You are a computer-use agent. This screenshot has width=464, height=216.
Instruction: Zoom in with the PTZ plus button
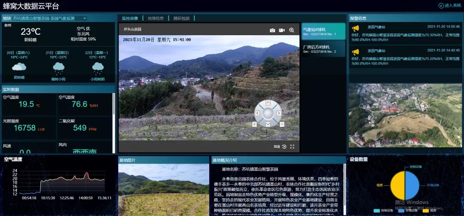254,124
